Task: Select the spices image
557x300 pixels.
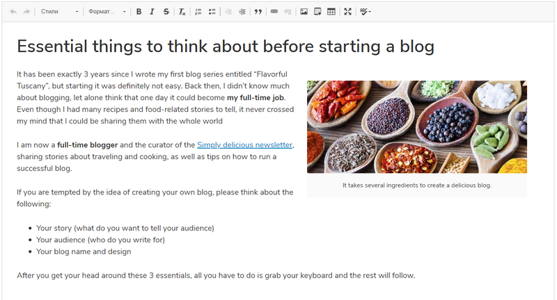Action: [416, 126]
